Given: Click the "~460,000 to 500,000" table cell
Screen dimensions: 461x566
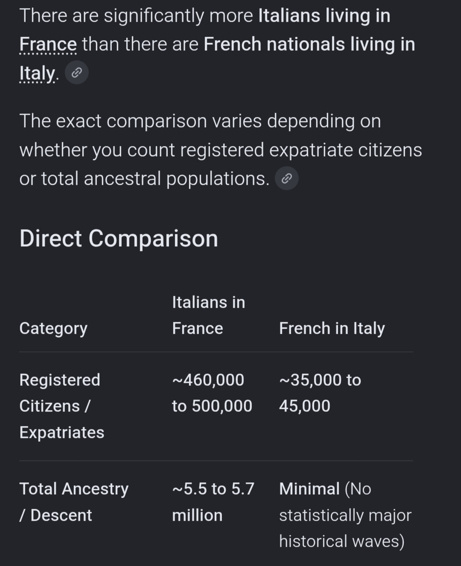Looking at the screenshot, I should (x=212, y=393).
